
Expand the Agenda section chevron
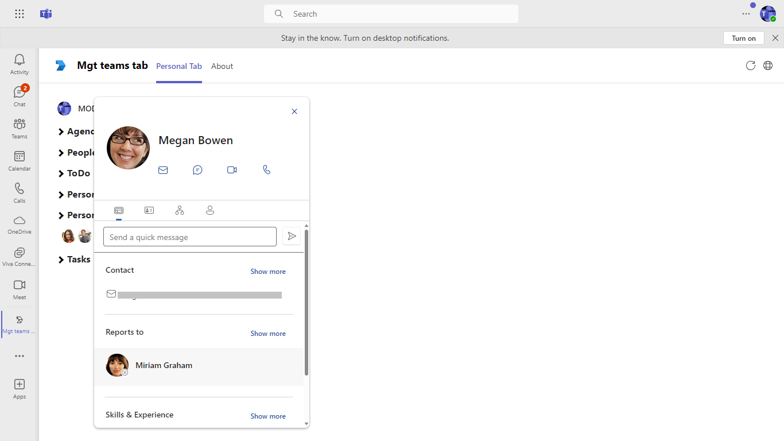pos(61,132)
